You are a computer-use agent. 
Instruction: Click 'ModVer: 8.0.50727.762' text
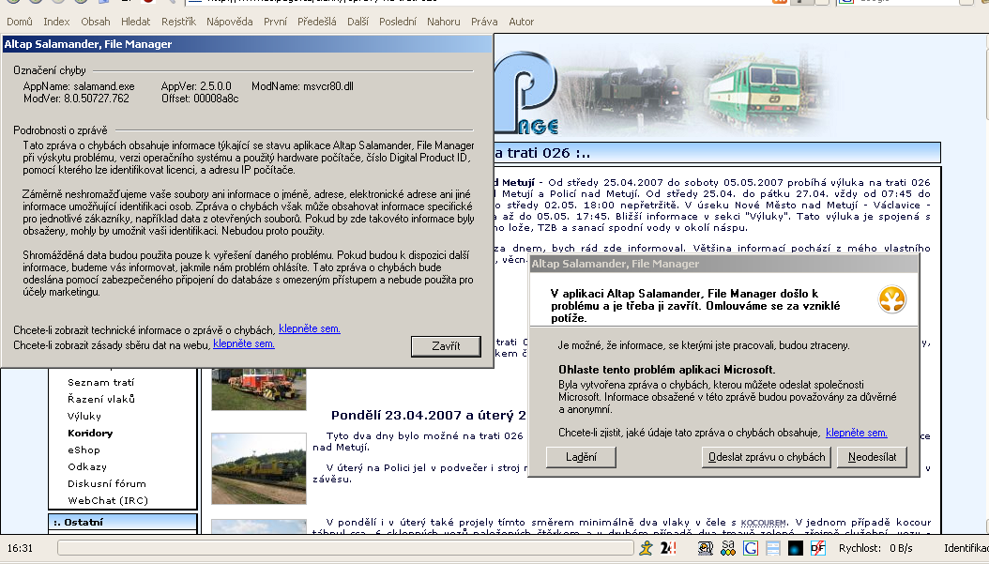coord(76,99)
